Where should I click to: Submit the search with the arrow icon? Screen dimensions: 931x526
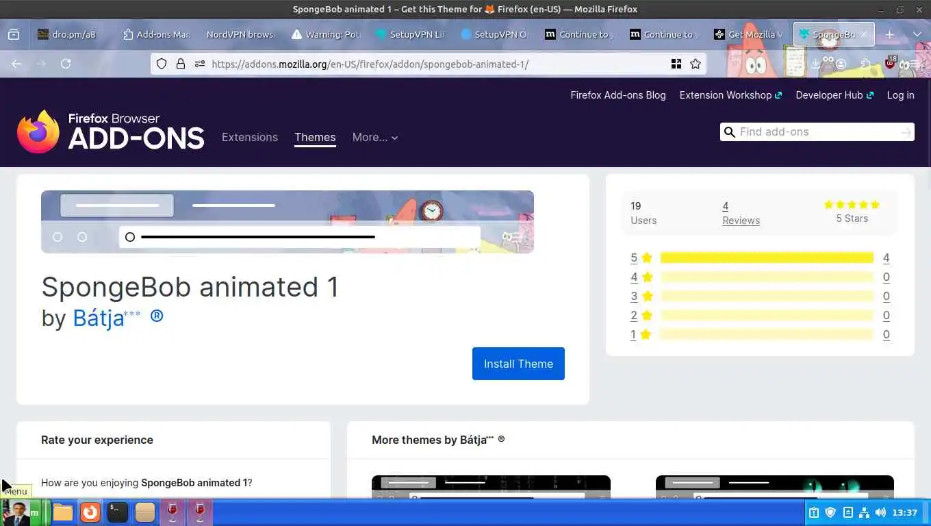tap(906, 132)
